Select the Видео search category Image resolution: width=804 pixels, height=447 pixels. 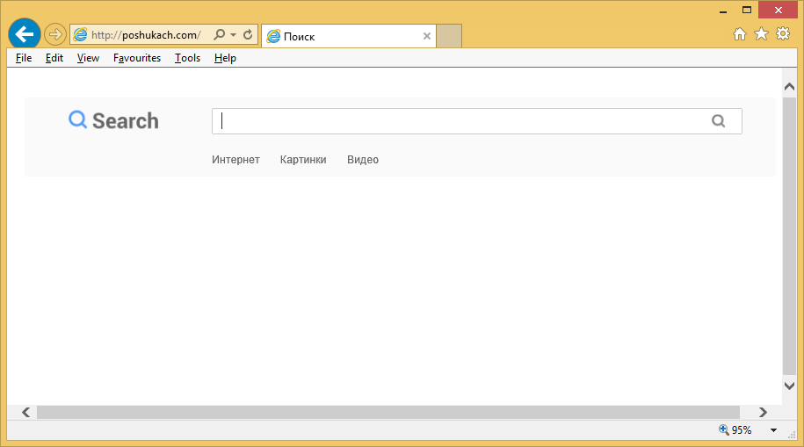363,160
